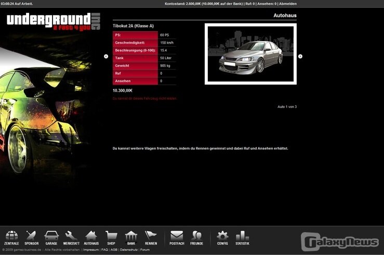Show next car with right arrow
The width and height of the screenshot is (384, 255).
300,56
